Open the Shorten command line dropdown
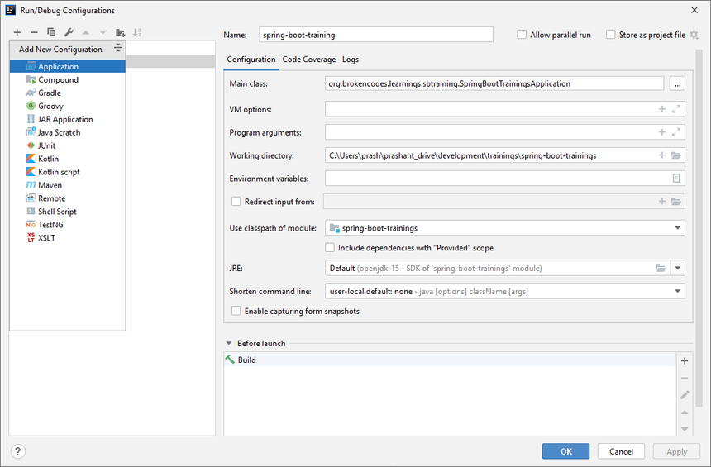711x467 pixels. tap(677, 291)
